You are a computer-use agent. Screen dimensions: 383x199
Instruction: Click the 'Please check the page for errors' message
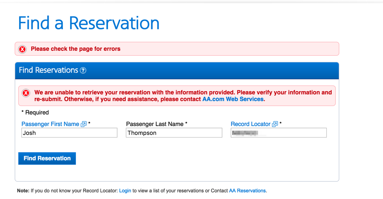coord(75,49)
